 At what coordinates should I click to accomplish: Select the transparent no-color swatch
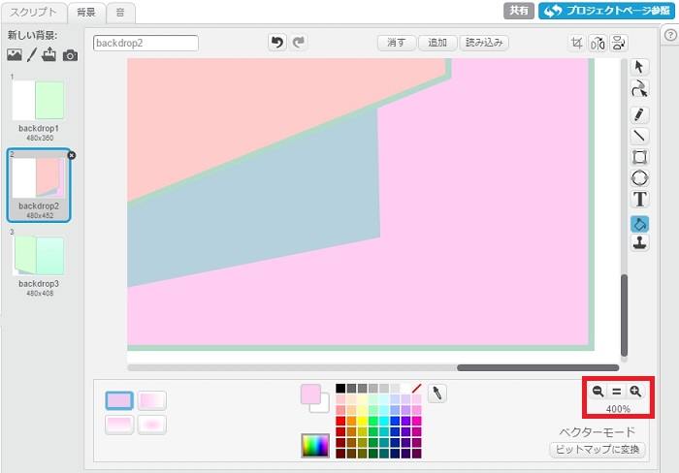(416, 388)
